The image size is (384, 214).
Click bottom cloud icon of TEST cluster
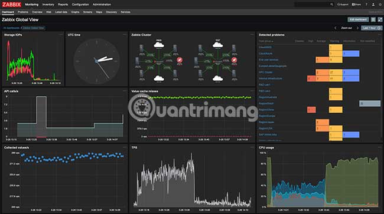coord(218,78)
